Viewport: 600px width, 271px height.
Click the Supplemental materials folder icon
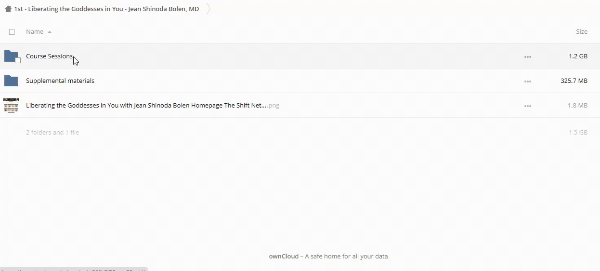click(x=11, y=81)
